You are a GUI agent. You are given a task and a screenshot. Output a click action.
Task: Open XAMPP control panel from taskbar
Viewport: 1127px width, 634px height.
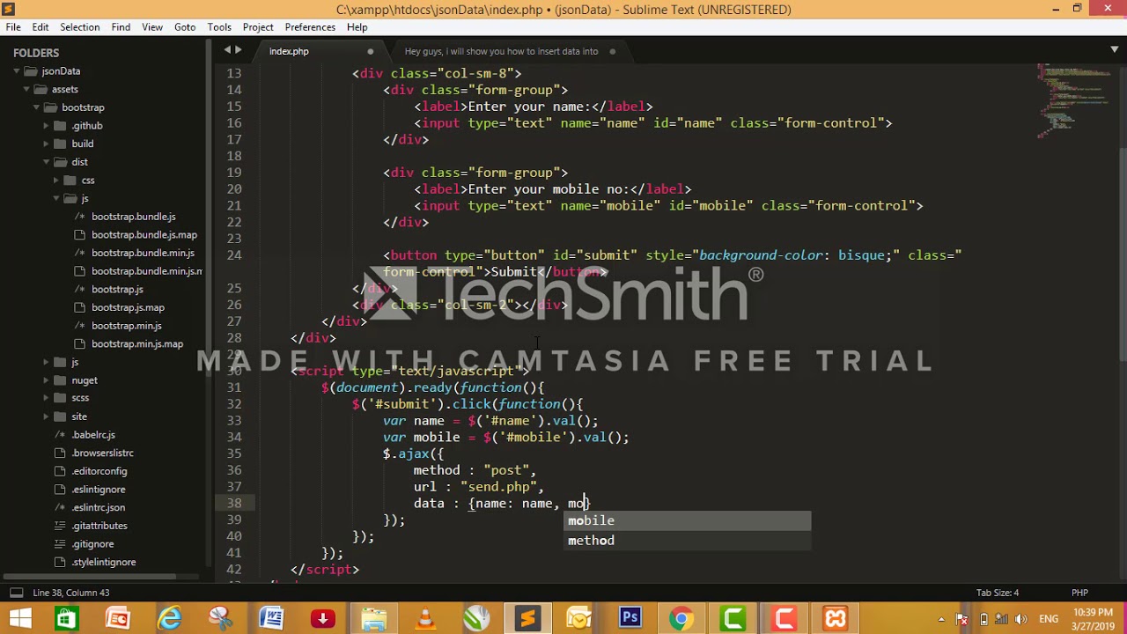pos(835,618)
